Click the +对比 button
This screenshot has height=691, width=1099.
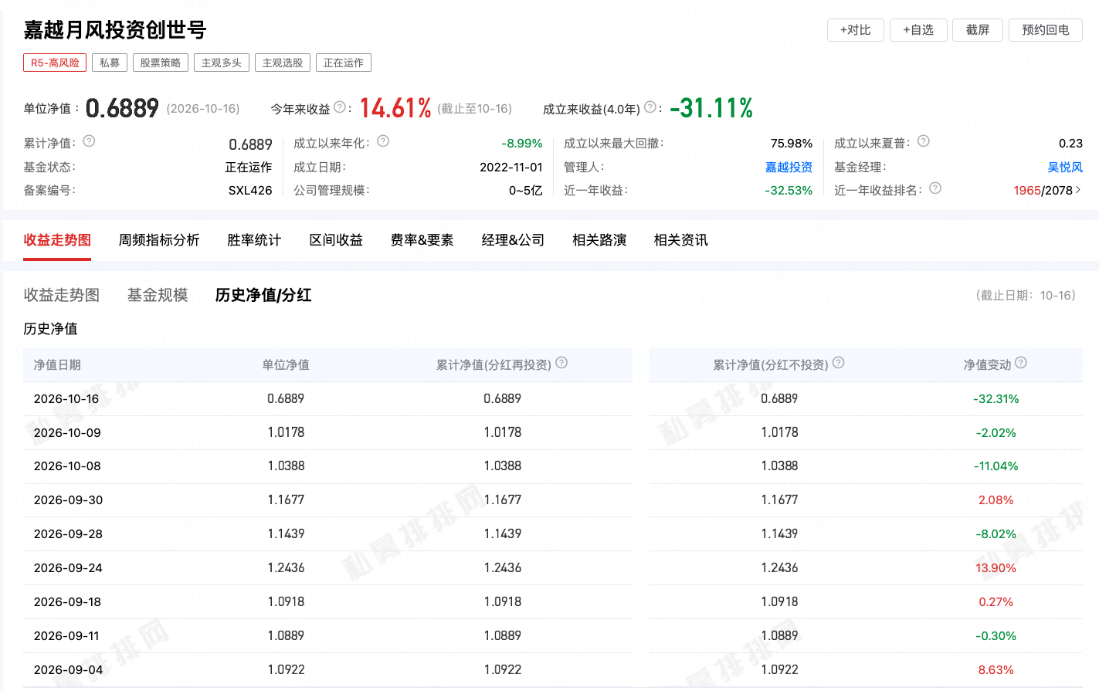856,30
